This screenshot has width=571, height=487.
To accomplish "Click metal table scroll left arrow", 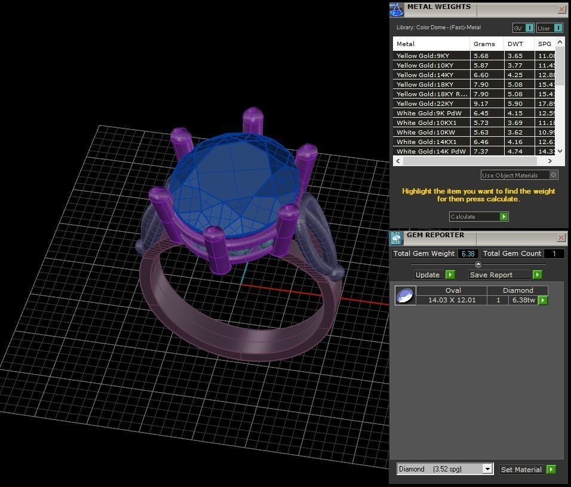I will (398, 161).
